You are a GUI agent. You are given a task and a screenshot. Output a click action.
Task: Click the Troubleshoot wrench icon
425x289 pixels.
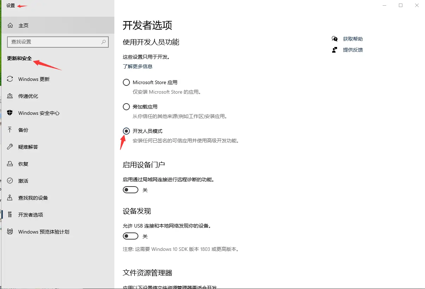coord(10,147)
